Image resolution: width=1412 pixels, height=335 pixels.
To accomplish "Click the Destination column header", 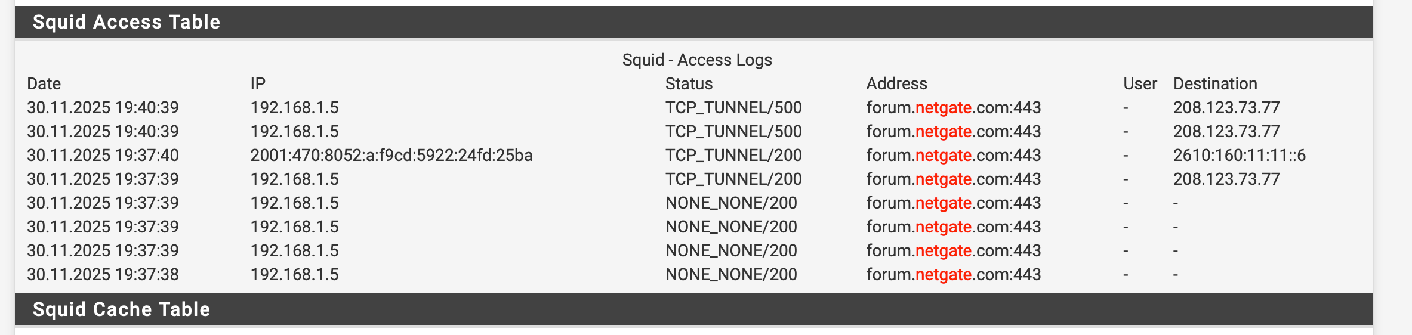I will point(1215,83).
